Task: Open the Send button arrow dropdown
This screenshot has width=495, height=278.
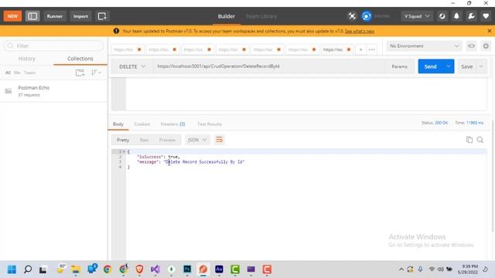Action: point(449,66)
